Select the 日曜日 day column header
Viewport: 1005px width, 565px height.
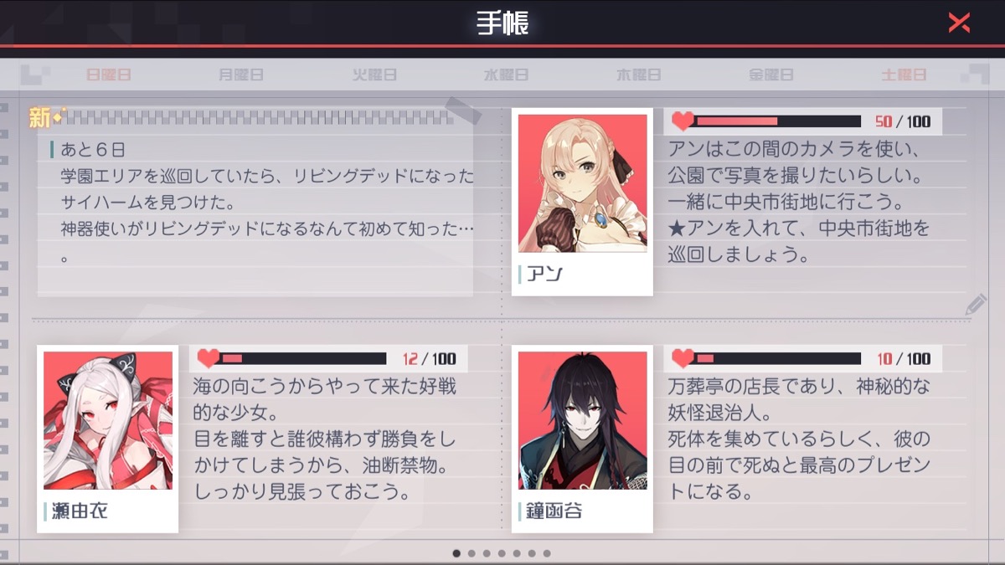click(x=109, y=74)
